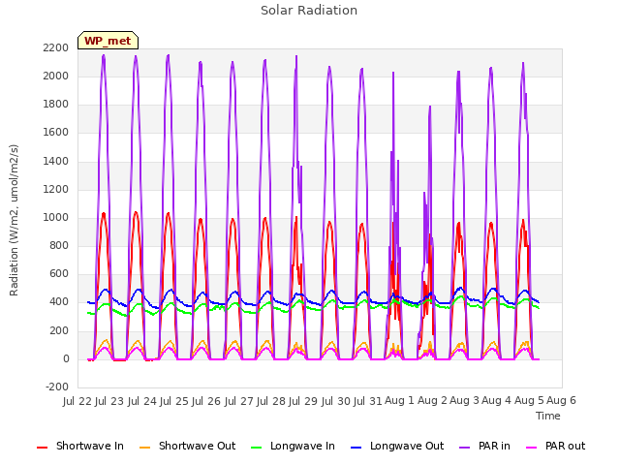Click the Jul 23 x-axis date
Image resolution: width=620 pixels, height=465 pixels.
109,401
